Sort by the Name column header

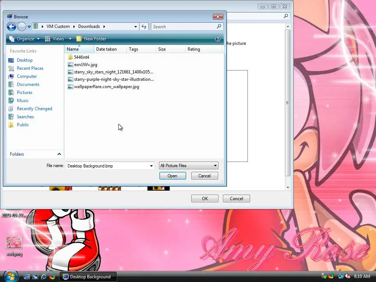click(79, 49)
